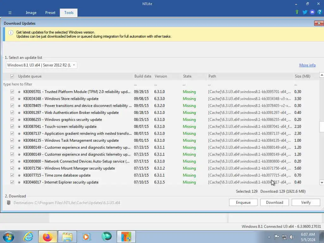Sort by State column header
The height and width of the screenshot is (243, 324).
pos(187,76)
